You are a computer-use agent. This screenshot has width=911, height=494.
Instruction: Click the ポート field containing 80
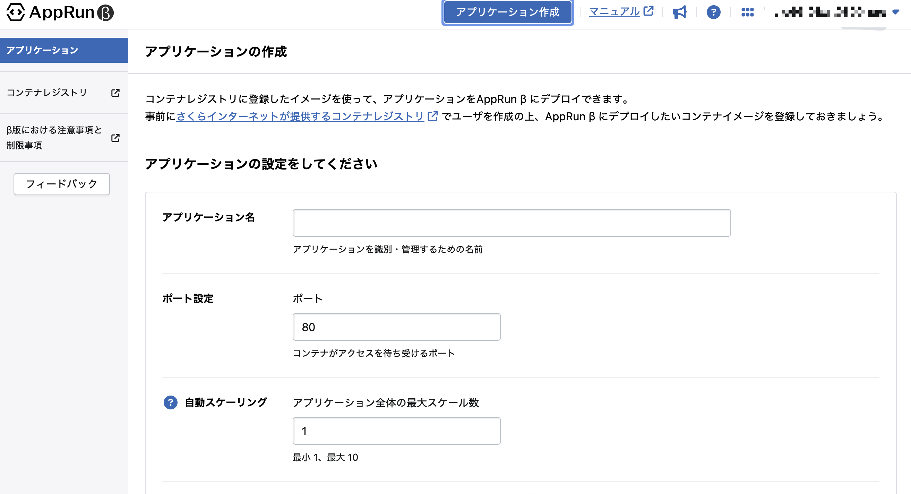click(x=396, y=327)
